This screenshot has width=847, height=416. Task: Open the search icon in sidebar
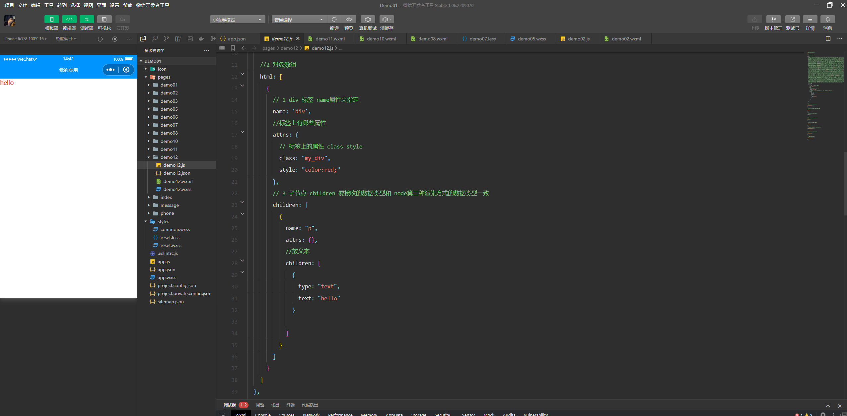(155, 39)
